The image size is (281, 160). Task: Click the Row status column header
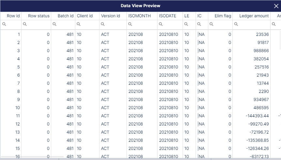click(x=39, y=16)
